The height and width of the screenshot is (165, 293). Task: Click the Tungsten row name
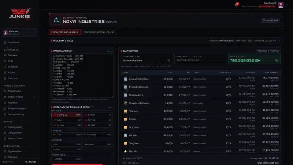134,143
